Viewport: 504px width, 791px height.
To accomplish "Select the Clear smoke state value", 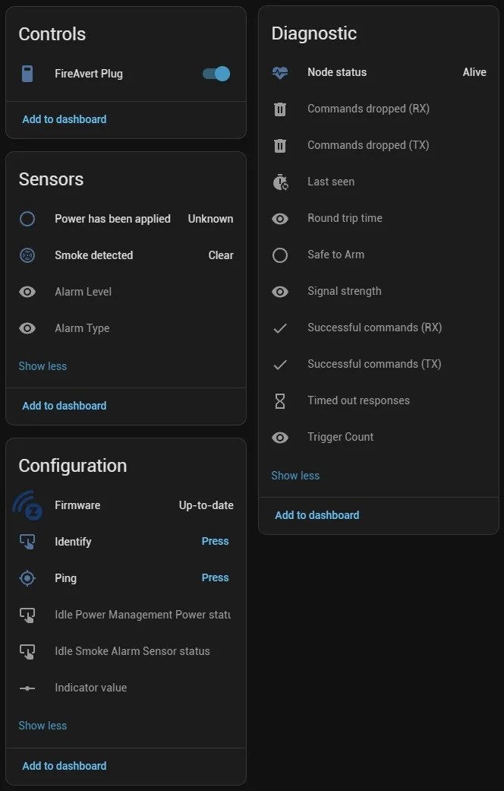I will pyautogui.click(x=221, y=255).
